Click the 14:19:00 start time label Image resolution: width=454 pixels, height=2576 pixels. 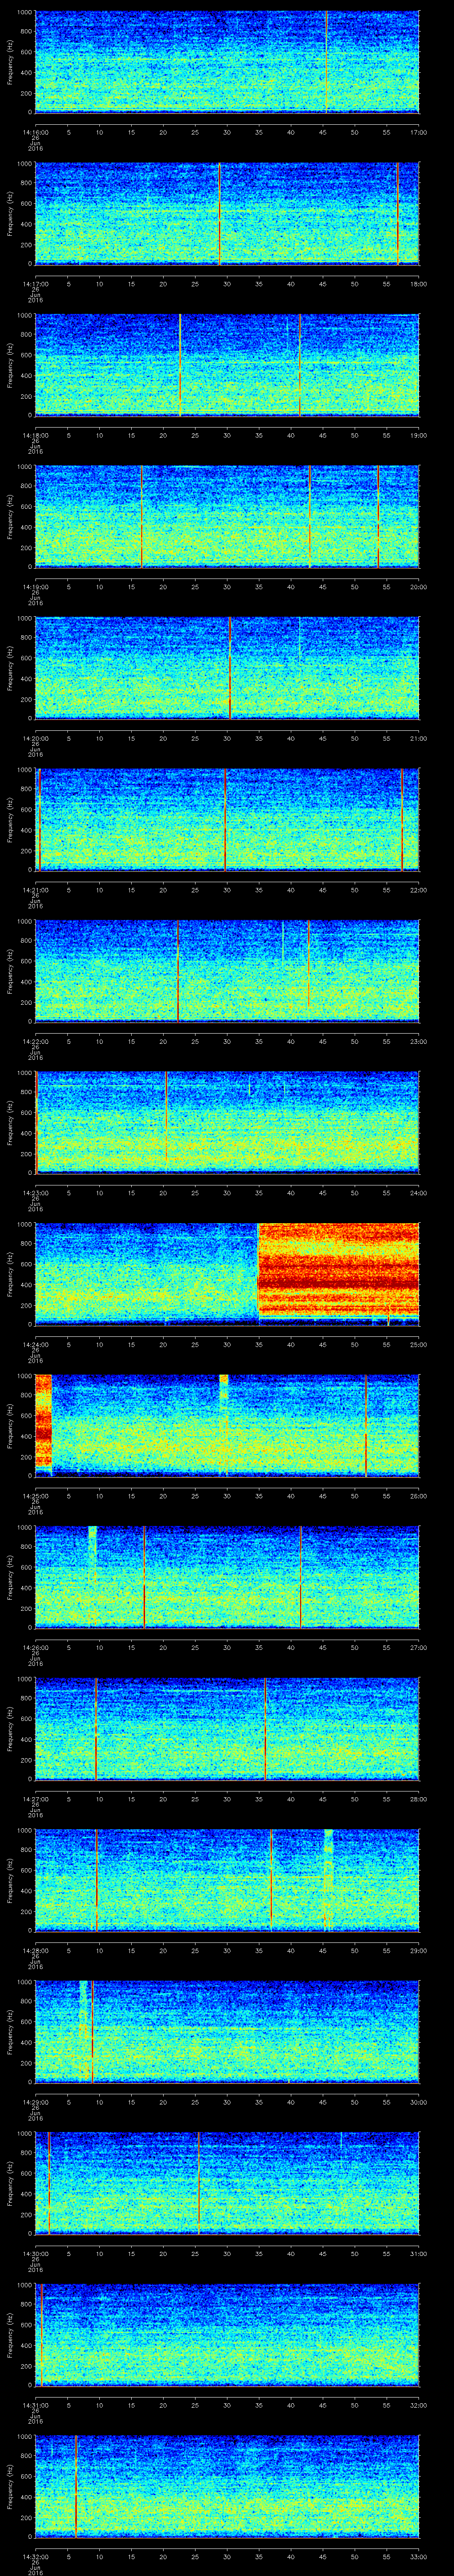36,587
